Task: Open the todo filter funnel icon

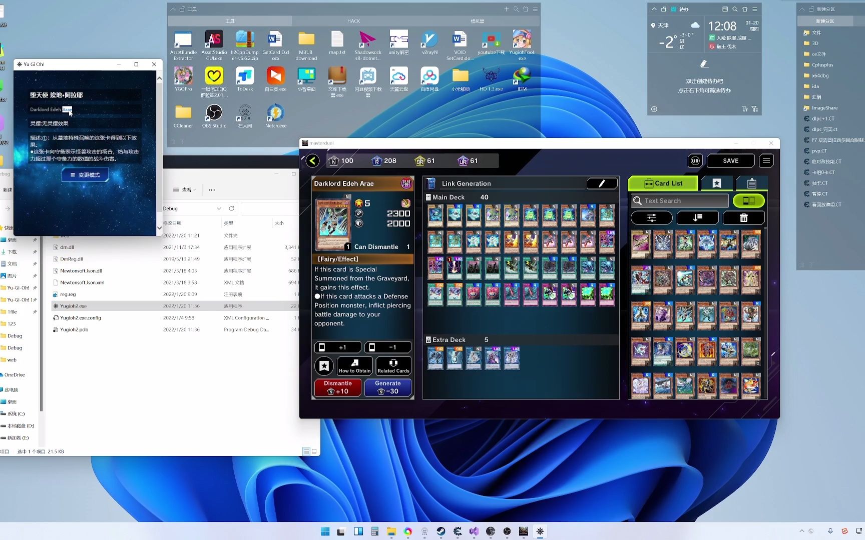Action: 754,109
